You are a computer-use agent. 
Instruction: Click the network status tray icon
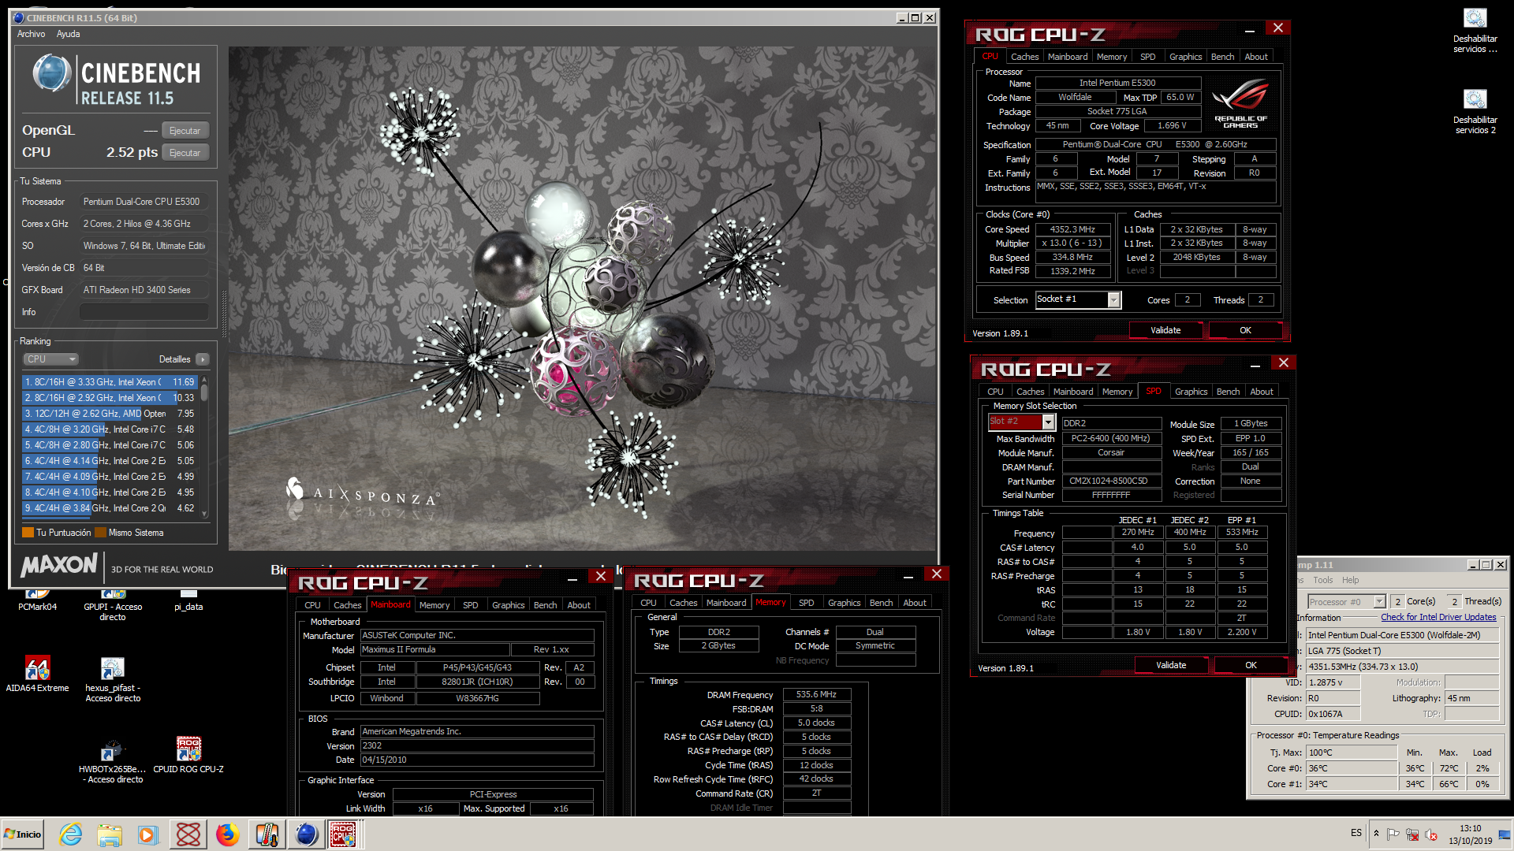[x=1412, y=834]
